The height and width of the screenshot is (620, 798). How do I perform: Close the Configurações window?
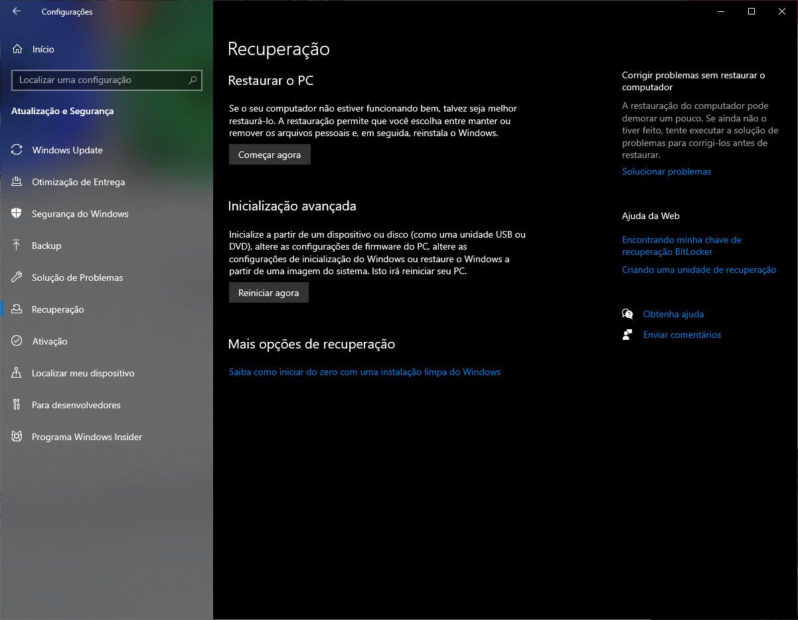[x=782, y=11]
